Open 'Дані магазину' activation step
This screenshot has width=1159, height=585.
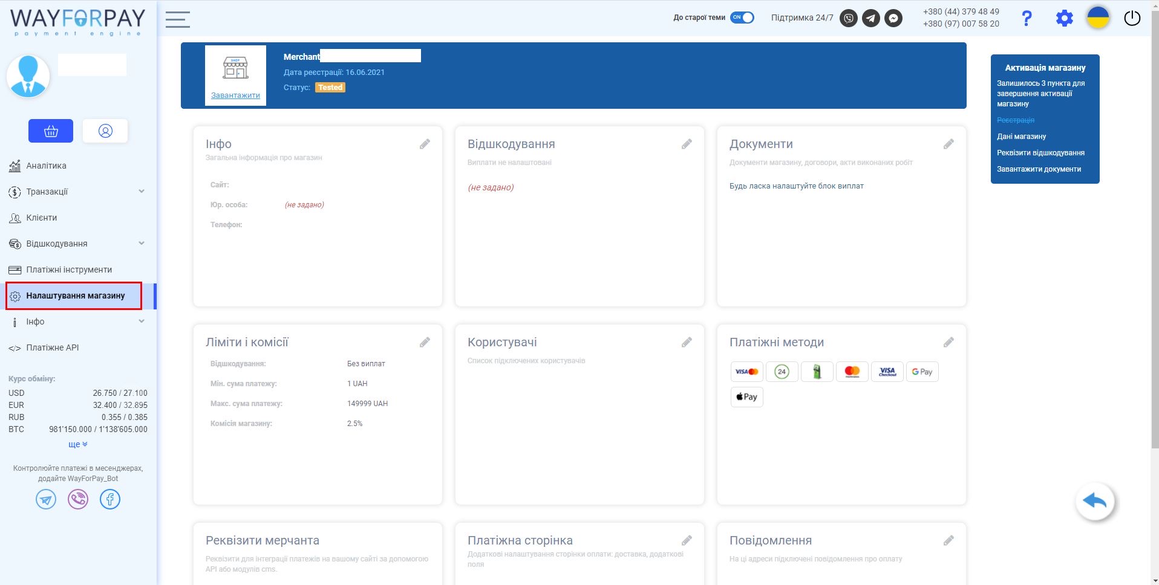(1021, 137)
